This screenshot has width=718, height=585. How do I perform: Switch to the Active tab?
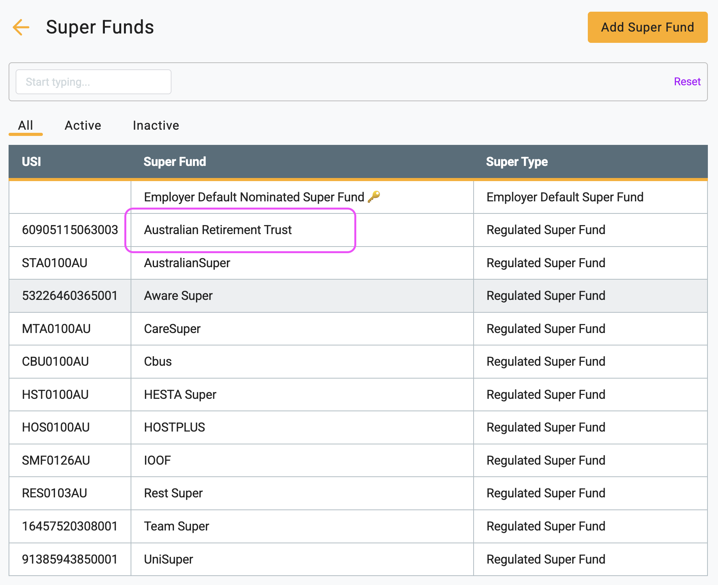point(83,125)
